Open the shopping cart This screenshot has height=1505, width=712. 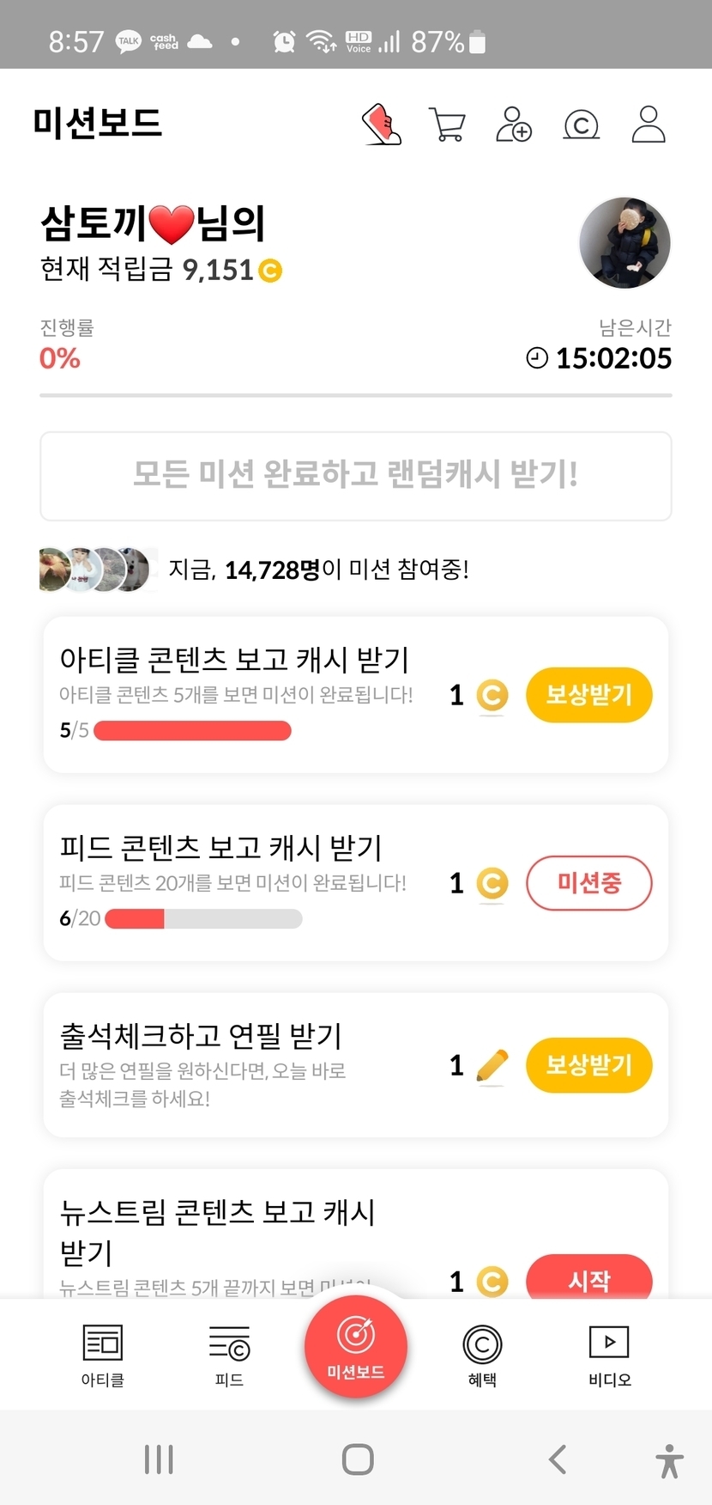(447, 125)
